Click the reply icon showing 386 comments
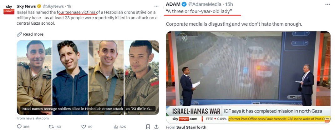The image size is (335, 130). pyautogui.click(x=19, y=127)
